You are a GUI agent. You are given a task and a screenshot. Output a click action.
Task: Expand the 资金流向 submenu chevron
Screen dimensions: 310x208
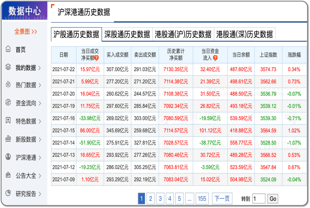coord(40,103)
